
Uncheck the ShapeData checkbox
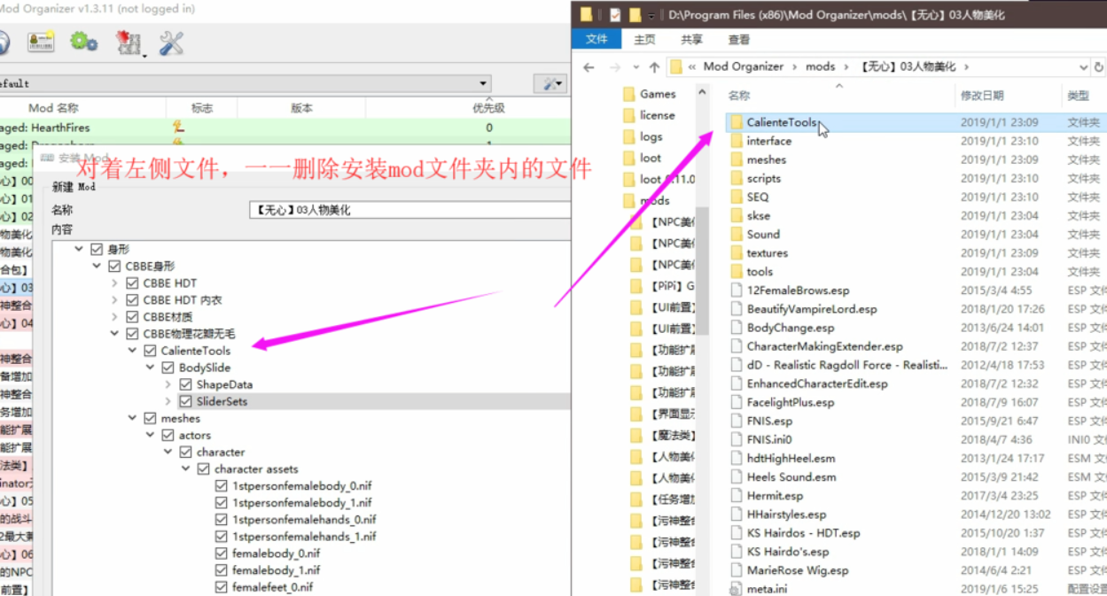[185, 384]
